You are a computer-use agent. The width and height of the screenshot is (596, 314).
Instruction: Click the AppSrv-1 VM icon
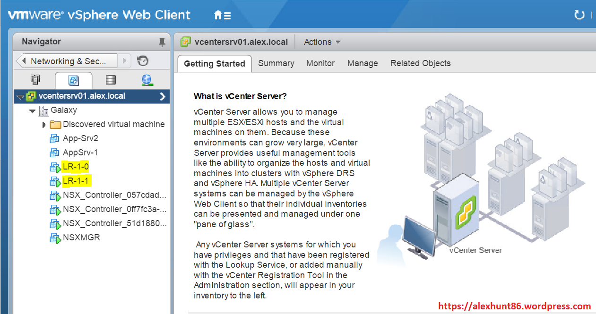pos(55,153)
